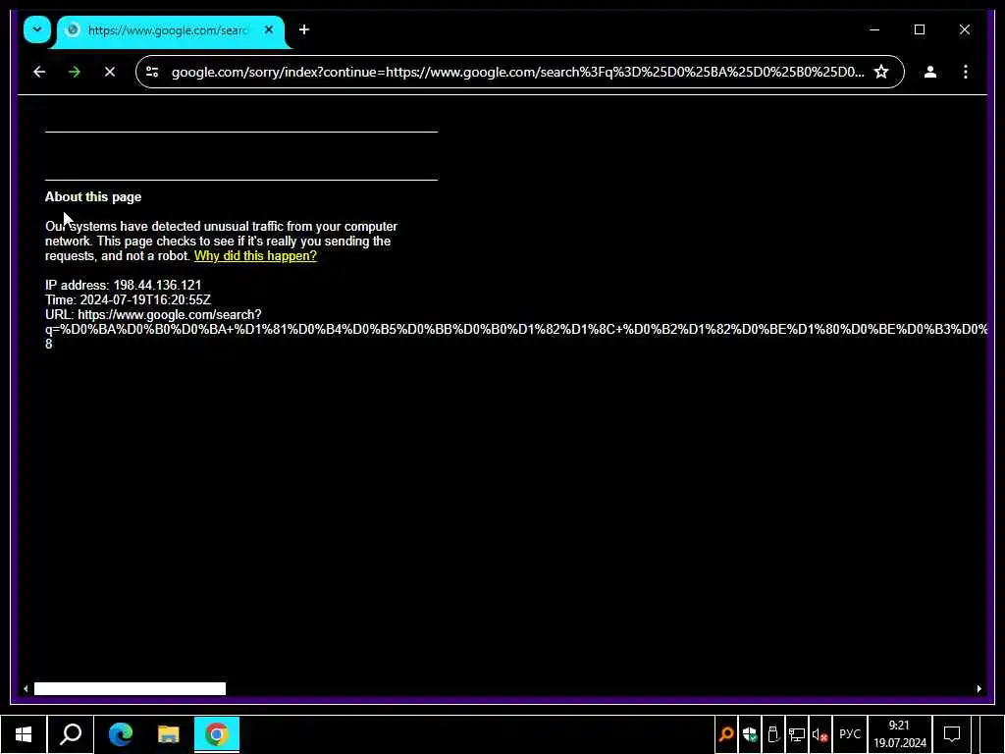This screenshot has height=754, width=1005.
Task: View site information icon in address bar
Action: pyautogui.click(x=152, y=72)
